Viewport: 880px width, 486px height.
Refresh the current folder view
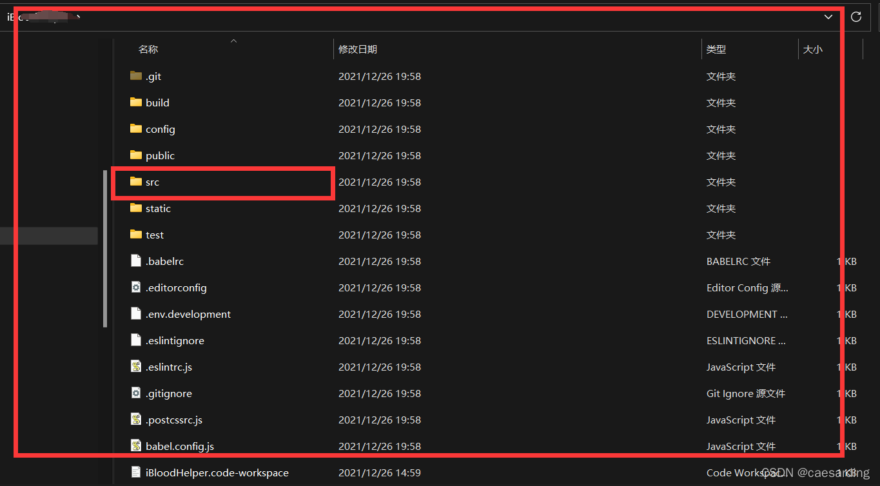coord(856,17)
